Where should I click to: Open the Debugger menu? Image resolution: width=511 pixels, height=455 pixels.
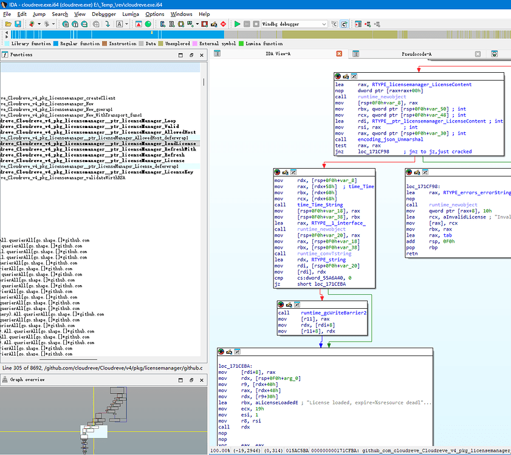coord(104,14)
